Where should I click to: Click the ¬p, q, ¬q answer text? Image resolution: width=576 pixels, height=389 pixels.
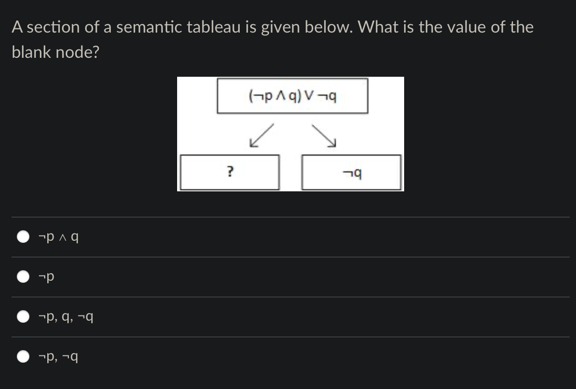[x=66, y=316]
